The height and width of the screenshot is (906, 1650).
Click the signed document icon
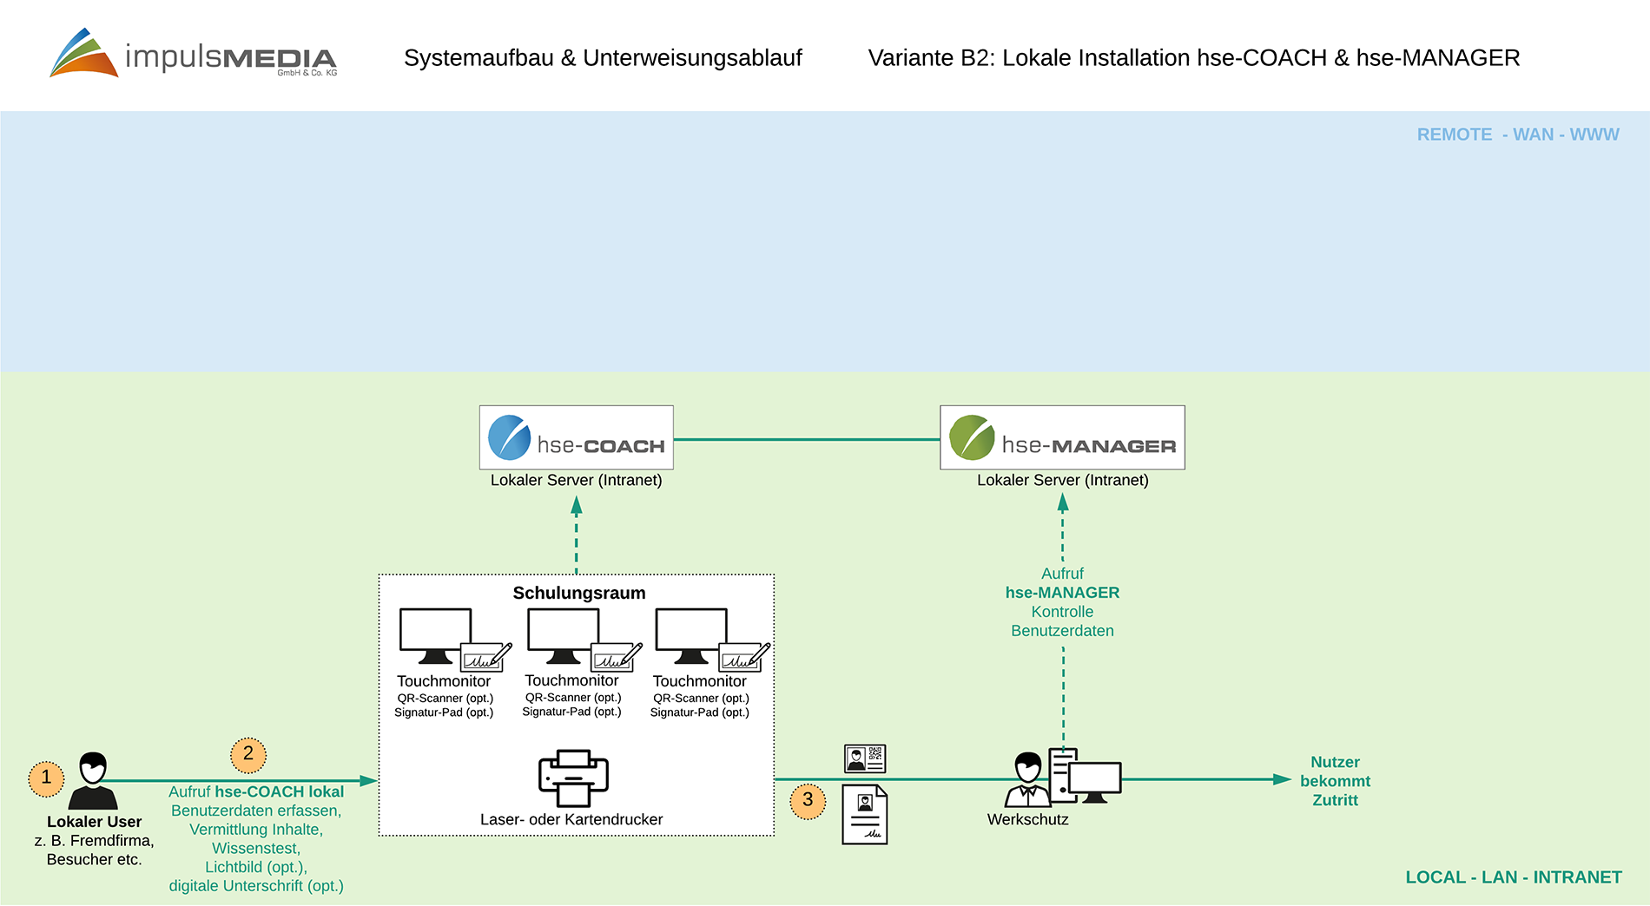[864, 814]
